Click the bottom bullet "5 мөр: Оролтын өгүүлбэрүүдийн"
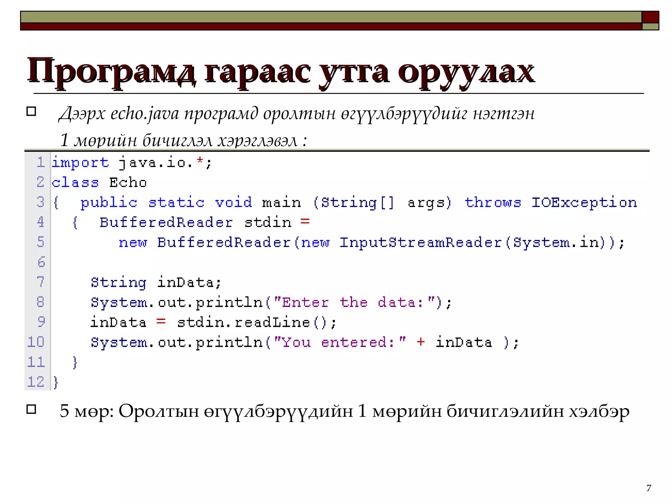The image size is (672, 504). click(x=345, y=411)
